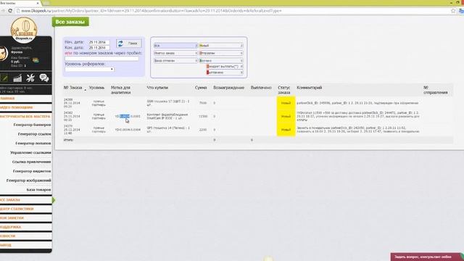Image resolution: width=464 pixels, height=261 pixels.
Task: Open the online consultant chat bar
Action: 426,257
